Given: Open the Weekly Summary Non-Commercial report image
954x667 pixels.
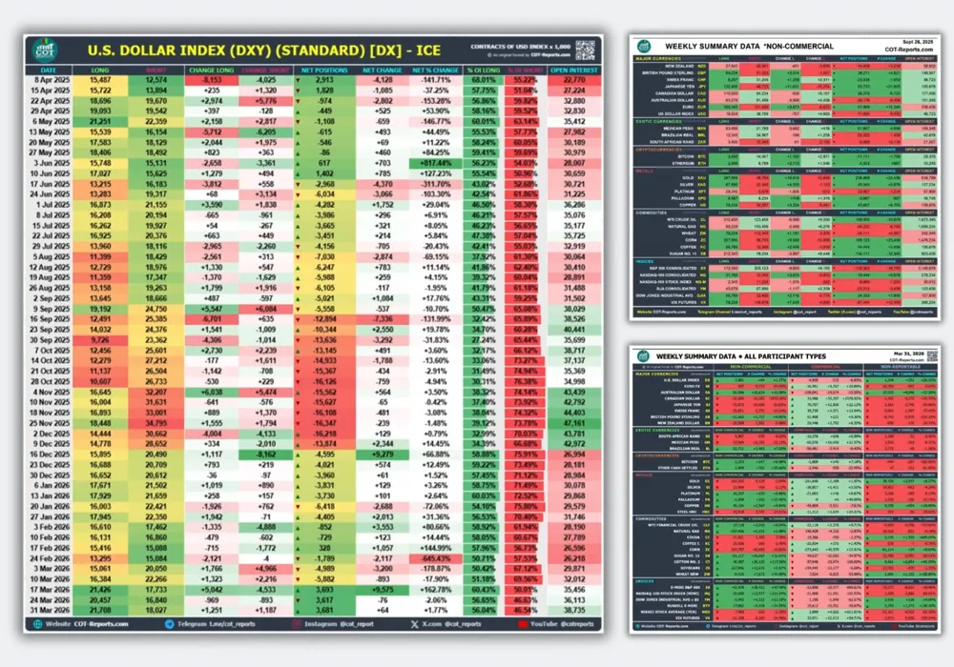Looking at the screenshot, I should coord(785,177).
